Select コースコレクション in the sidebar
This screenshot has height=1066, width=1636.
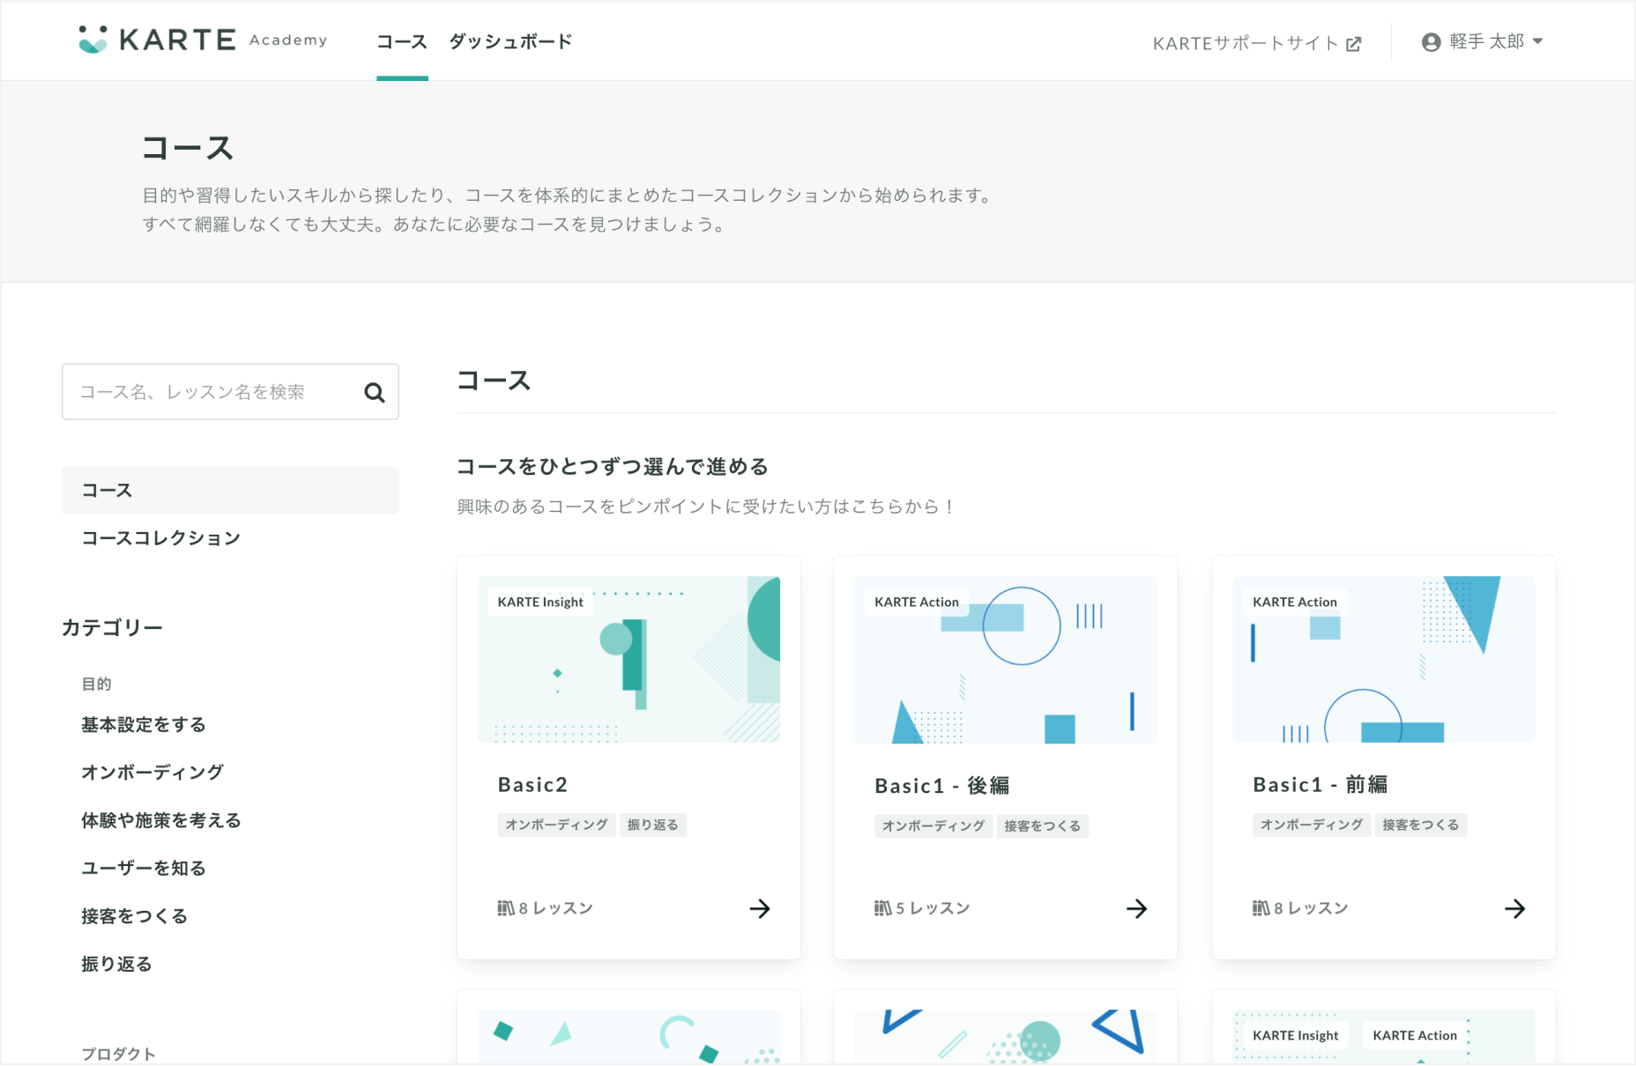[161, 538]
